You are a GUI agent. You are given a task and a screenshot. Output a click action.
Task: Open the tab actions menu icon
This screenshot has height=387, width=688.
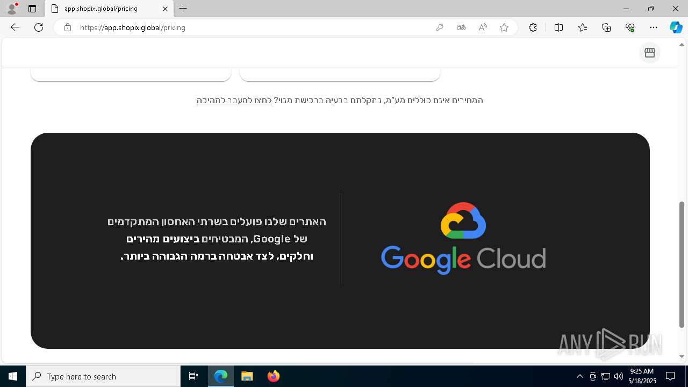click(32, 9)
